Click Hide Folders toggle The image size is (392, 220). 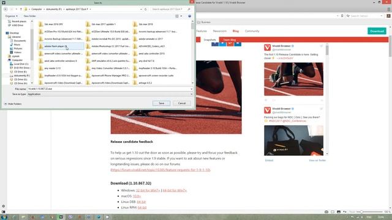(13, 104)
